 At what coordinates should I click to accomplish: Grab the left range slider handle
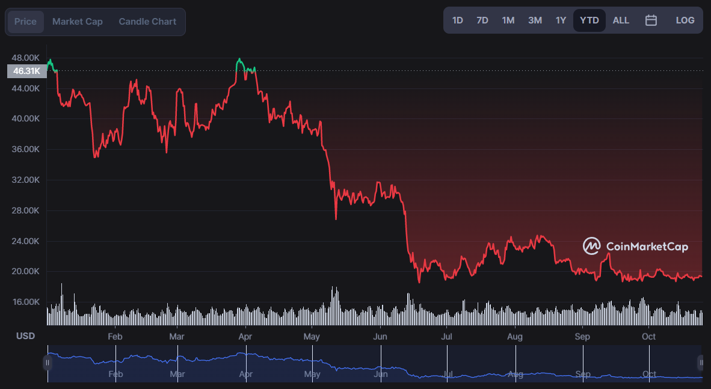point(47,363)
